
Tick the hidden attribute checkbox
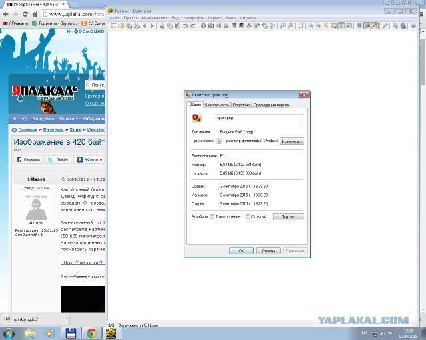pos(248,216)
